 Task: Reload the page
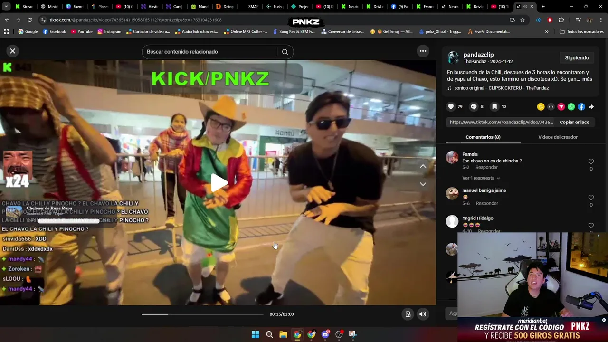click(x=29, y=20)
